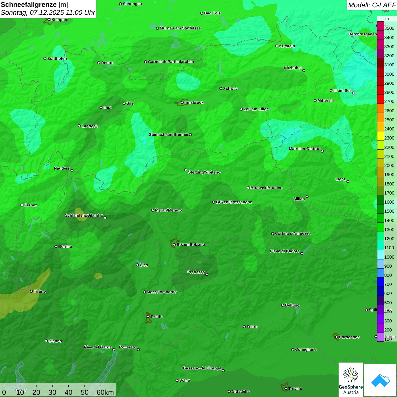Click the 60km scale bar label

[105, 392]
